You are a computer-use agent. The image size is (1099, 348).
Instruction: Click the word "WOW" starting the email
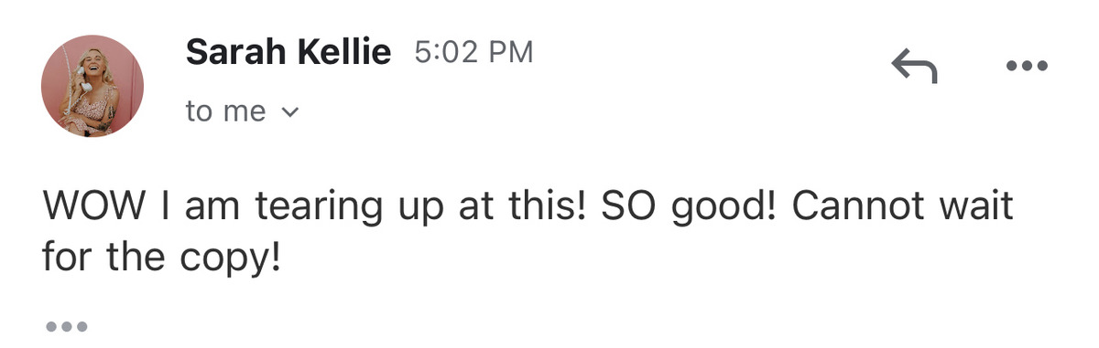(x=94, y=206)
